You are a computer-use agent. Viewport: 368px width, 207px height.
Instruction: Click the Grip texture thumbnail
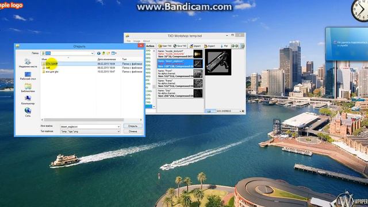(198, 93)
